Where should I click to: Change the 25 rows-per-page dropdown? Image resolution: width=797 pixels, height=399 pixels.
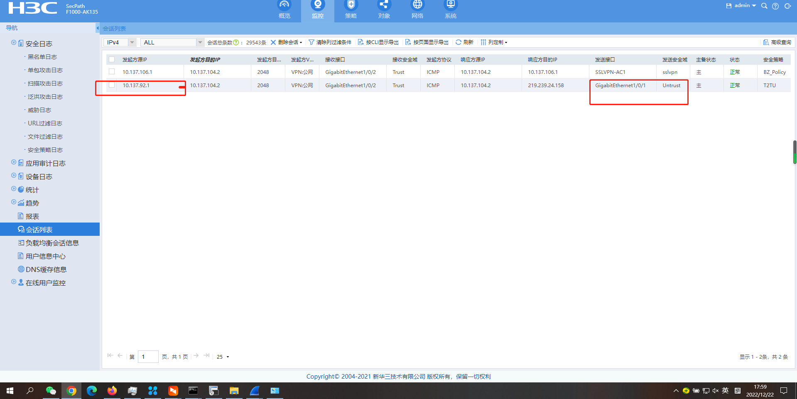click(223, 357)
